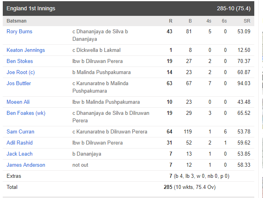
Task: Open Rory Burns player profile link
Action: pyautogui.click(x=19, y=32)
